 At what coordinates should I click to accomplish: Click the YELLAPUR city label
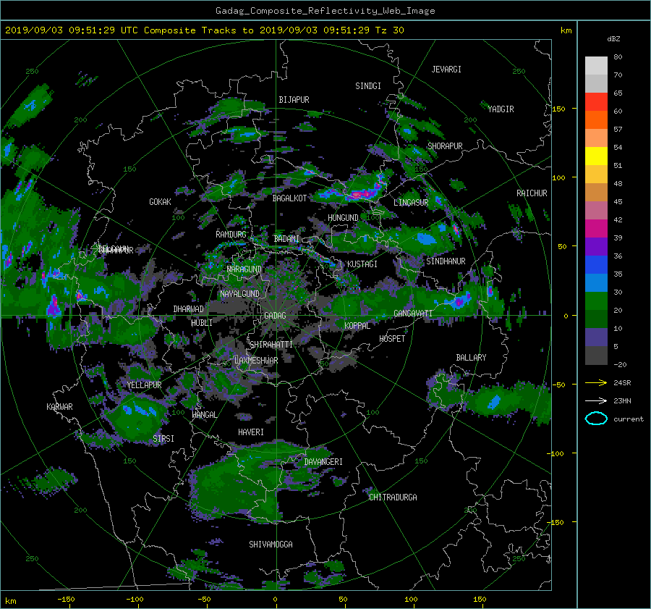click(145, 385)
